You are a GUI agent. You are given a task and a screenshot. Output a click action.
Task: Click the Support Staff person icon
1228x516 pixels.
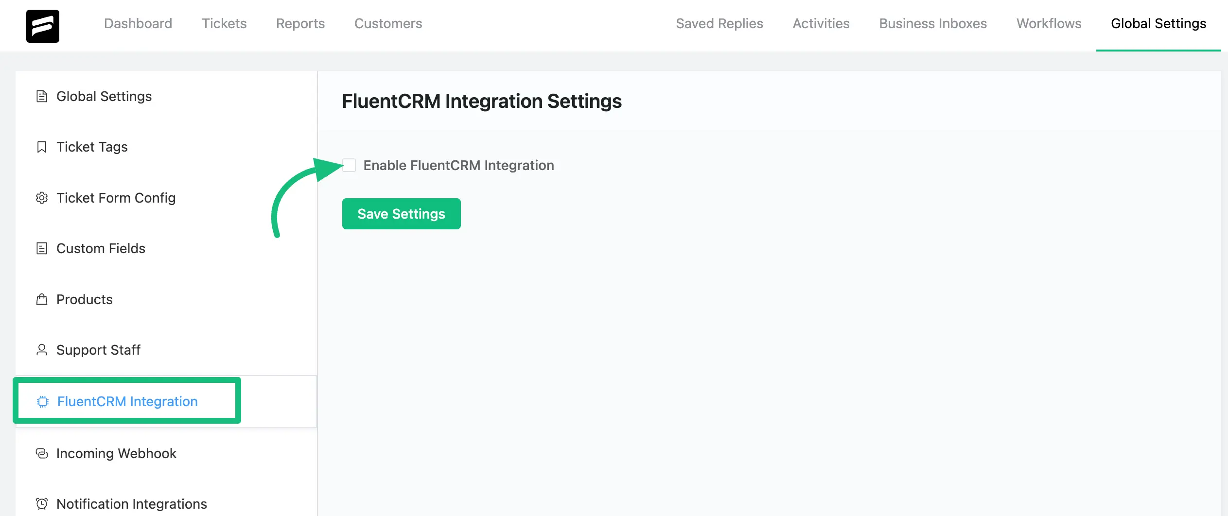[x=42, y=350]
